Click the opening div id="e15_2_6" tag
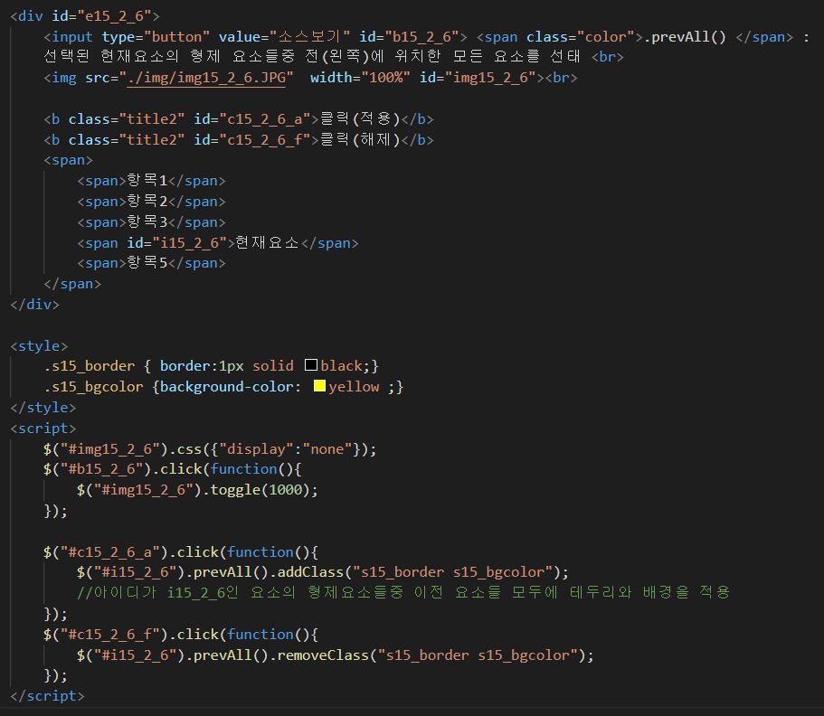This screenshot has width=824, height=716. pos(84,16)
